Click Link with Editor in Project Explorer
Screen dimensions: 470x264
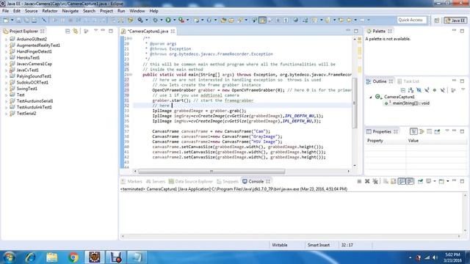(75, 31)
